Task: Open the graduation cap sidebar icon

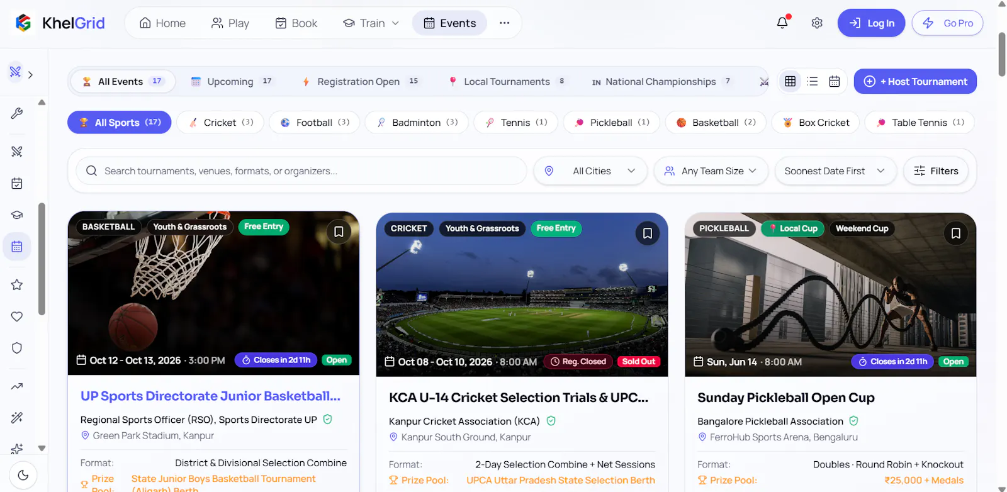Action: tap(17, 215)
